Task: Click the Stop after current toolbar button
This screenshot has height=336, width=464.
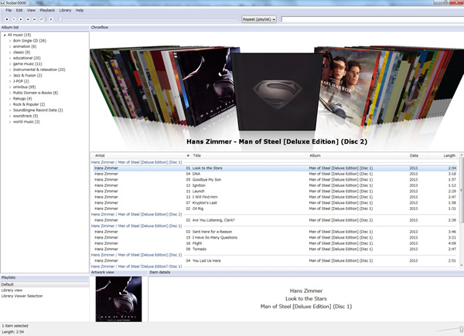Action: point(51,19)
